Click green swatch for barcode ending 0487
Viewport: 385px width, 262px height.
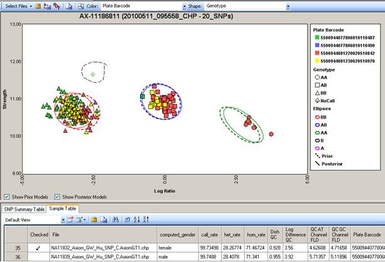click(x=317, y=38)
